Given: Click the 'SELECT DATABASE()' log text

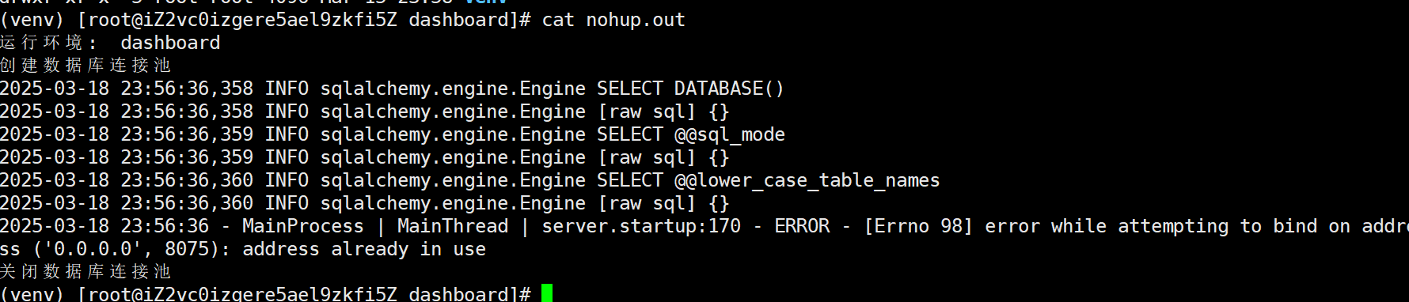Looking at the screenshot, I should tap(690, 89).
